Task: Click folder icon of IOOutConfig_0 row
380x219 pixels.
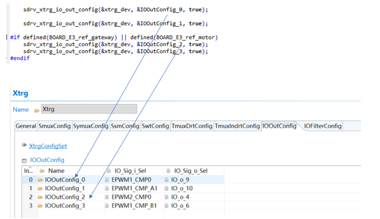Action: [40, 179]
